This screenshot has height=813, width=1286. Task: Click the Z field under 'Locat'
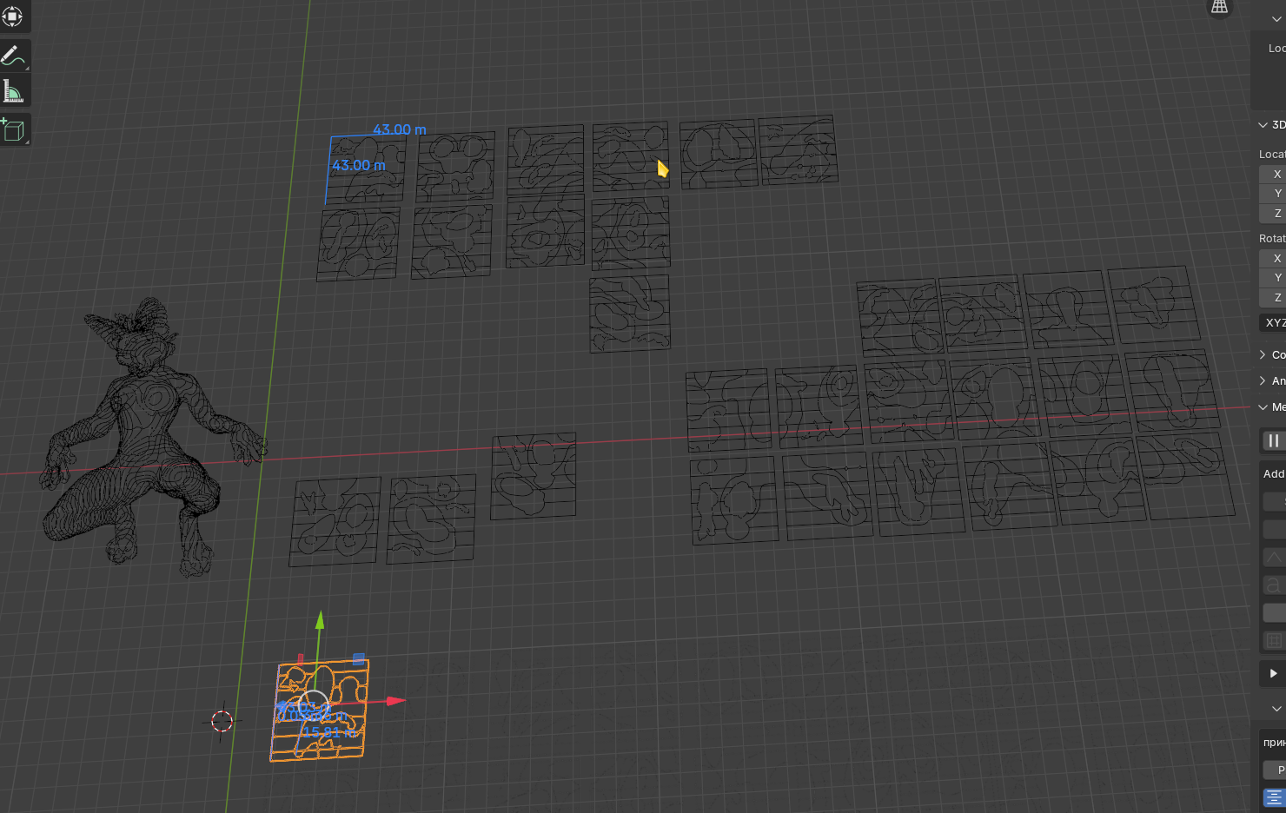[x=1273, y=213]
